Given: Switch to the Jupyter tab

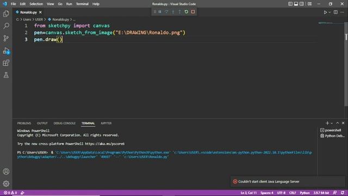Looking at the screenshot, I should tap(106, 123).
